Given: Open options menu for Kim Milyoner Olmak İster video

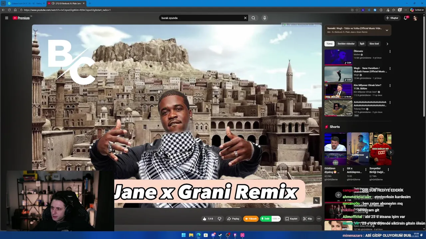Looking at the screenshot, I should (x=390, y=85).
